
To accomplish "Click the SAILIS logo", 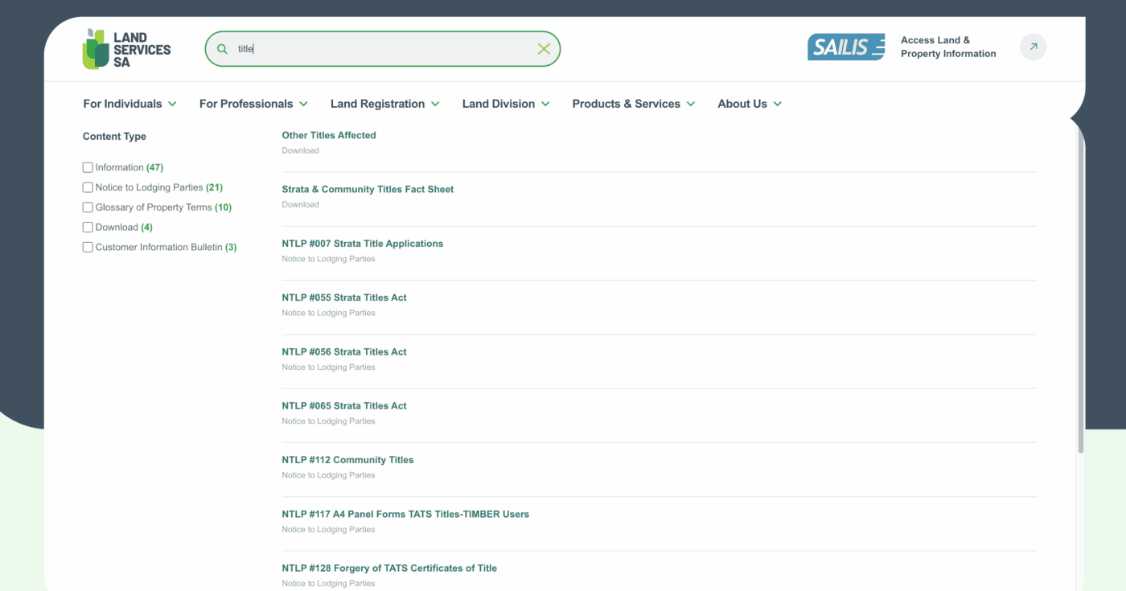I will 845,47.
